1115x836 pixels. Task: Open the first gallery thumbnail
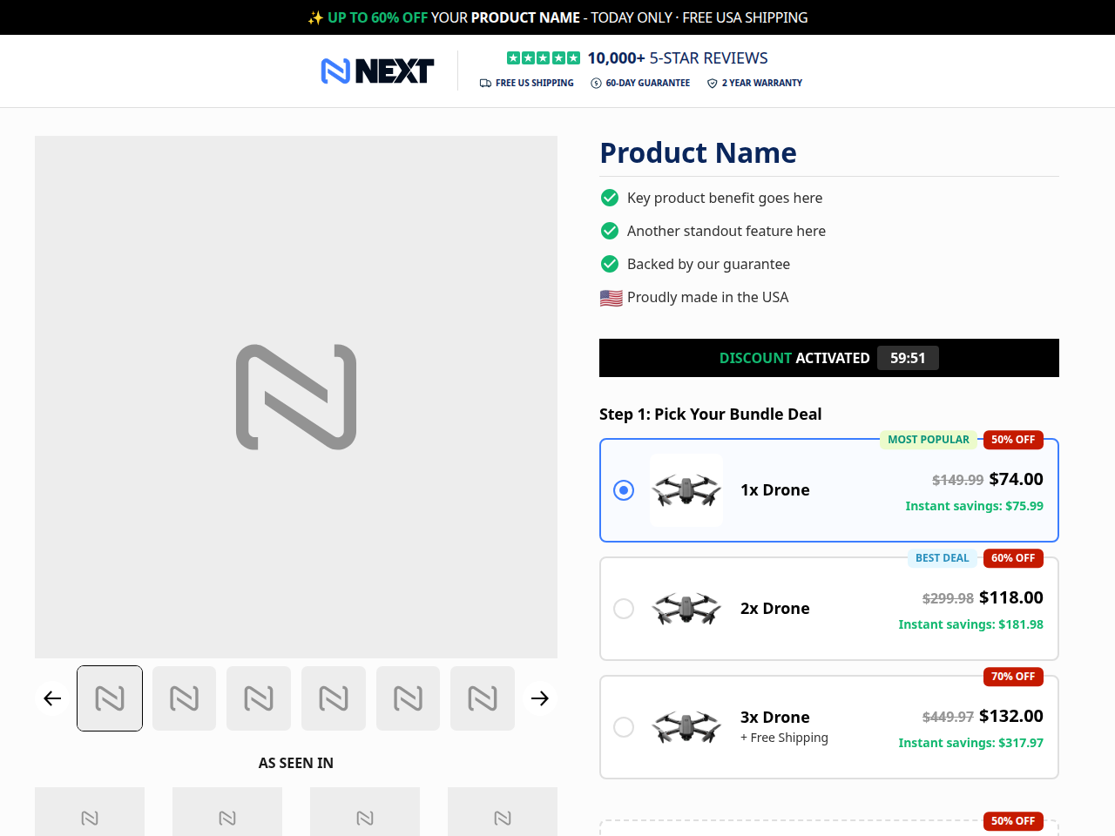tap(110, 698)
